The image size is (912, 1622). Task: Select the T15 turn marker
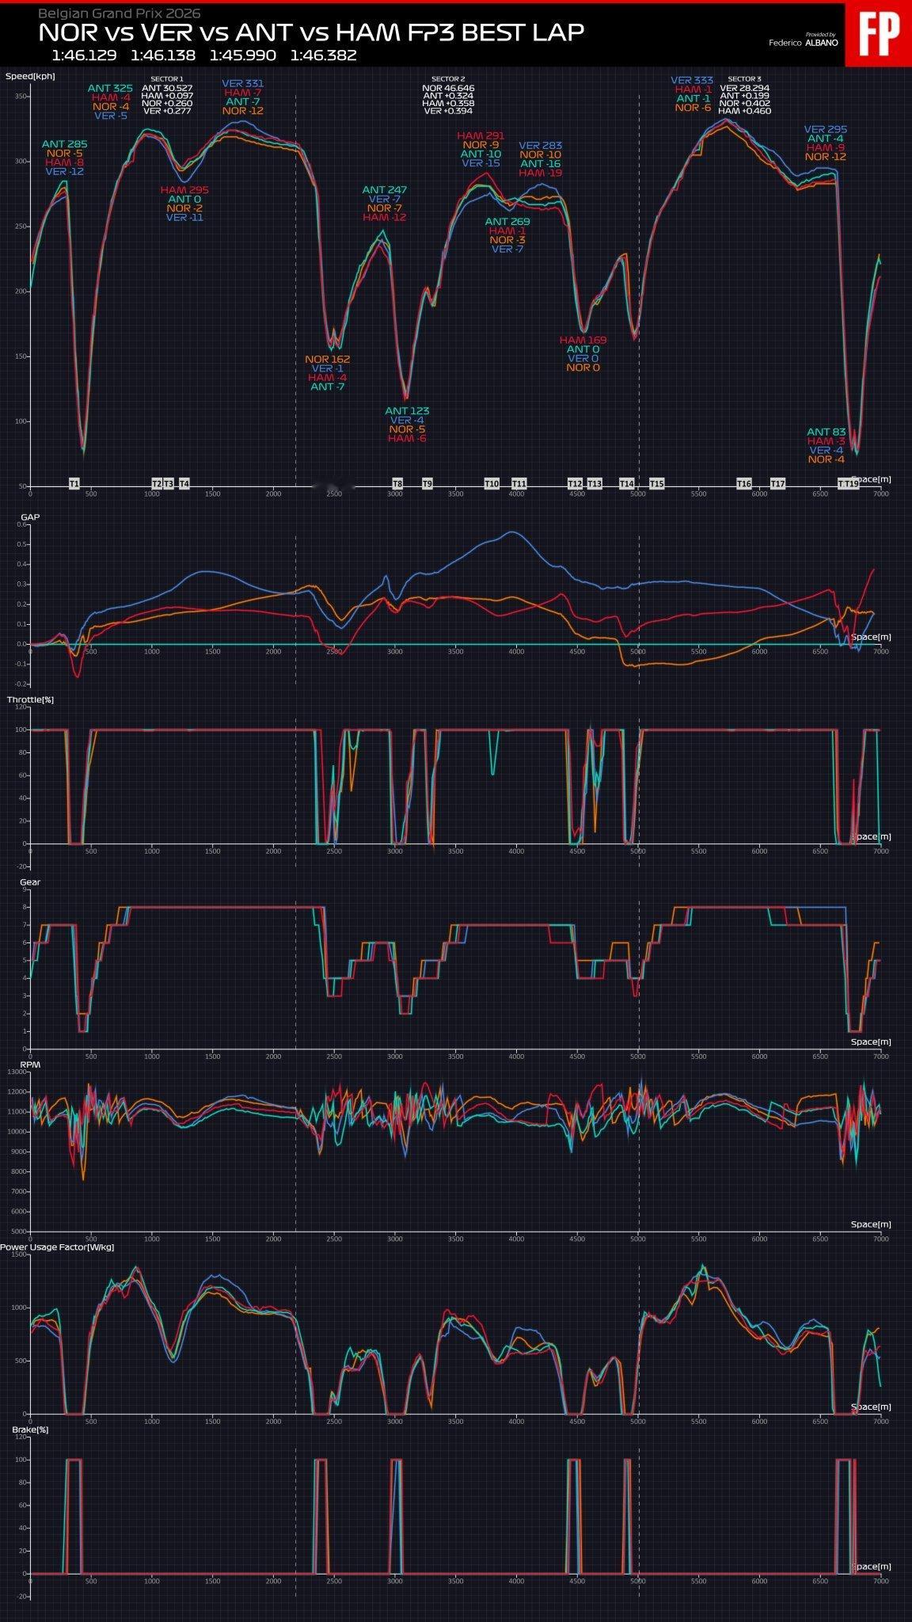coord(657,483)
